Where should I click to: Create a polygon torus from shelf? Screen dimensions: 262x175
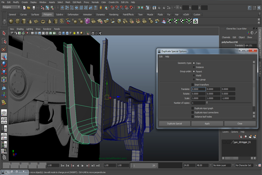click(x=43, y=21)
